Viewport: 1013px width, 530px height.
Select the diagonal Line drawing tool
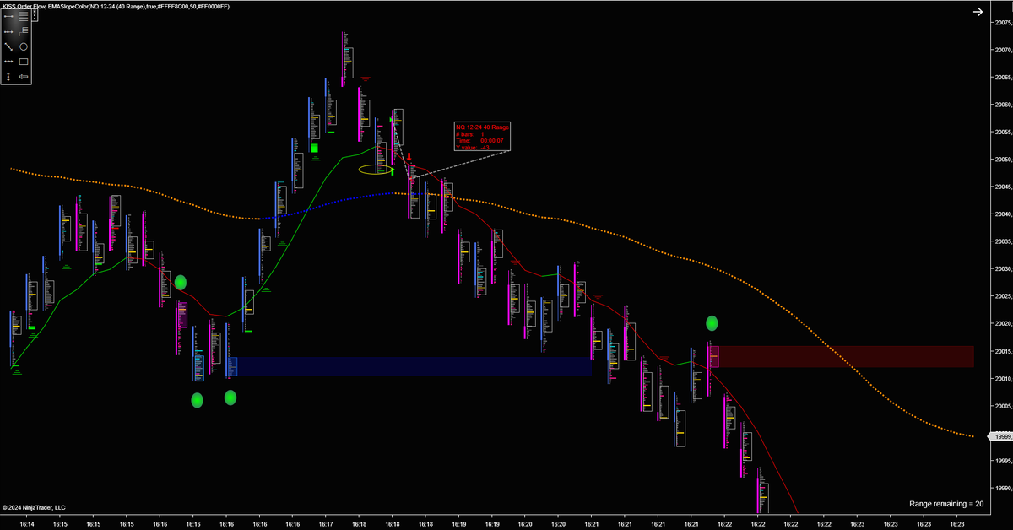click(8, 46)
